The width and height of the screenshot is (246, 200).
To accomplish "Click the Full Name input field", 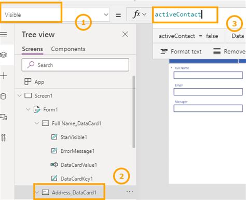I will pos(208,75).
